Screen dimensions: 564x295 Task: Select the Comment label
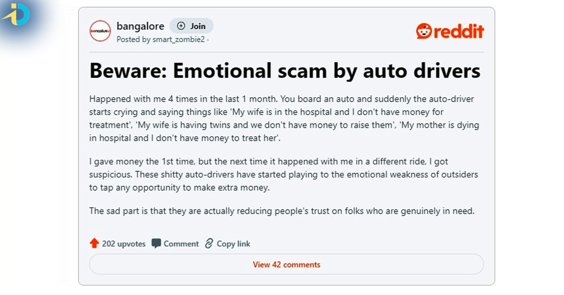point(181,244)
